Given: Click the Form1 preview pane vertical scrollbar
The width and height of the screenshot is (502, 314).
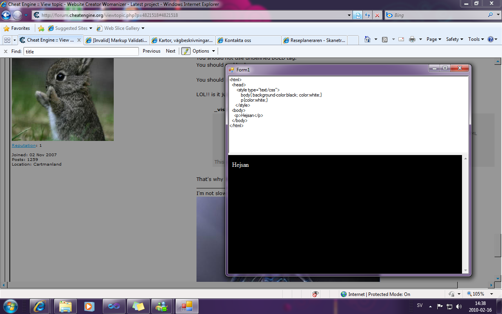Looking at the screenshot, I should click(466, 214).
